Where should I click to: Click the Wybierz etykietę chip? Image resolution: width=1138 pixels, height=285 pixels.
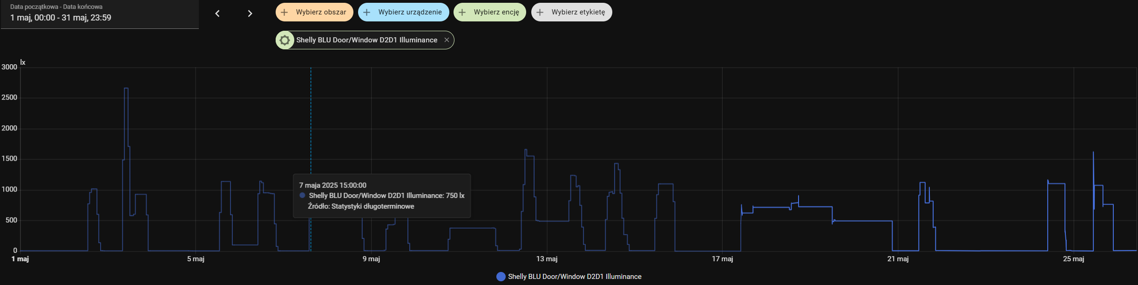tap(571, 12)
